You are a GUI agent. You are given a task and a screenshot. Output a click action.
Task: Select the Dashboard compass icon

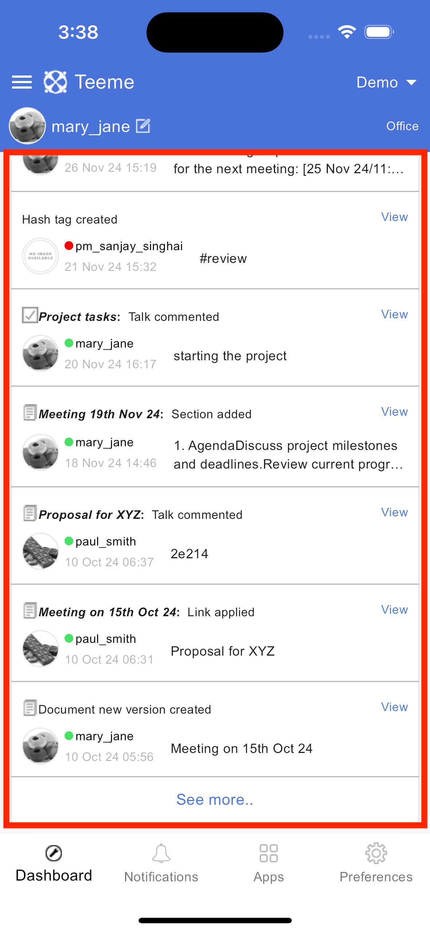tap(54, 853)
